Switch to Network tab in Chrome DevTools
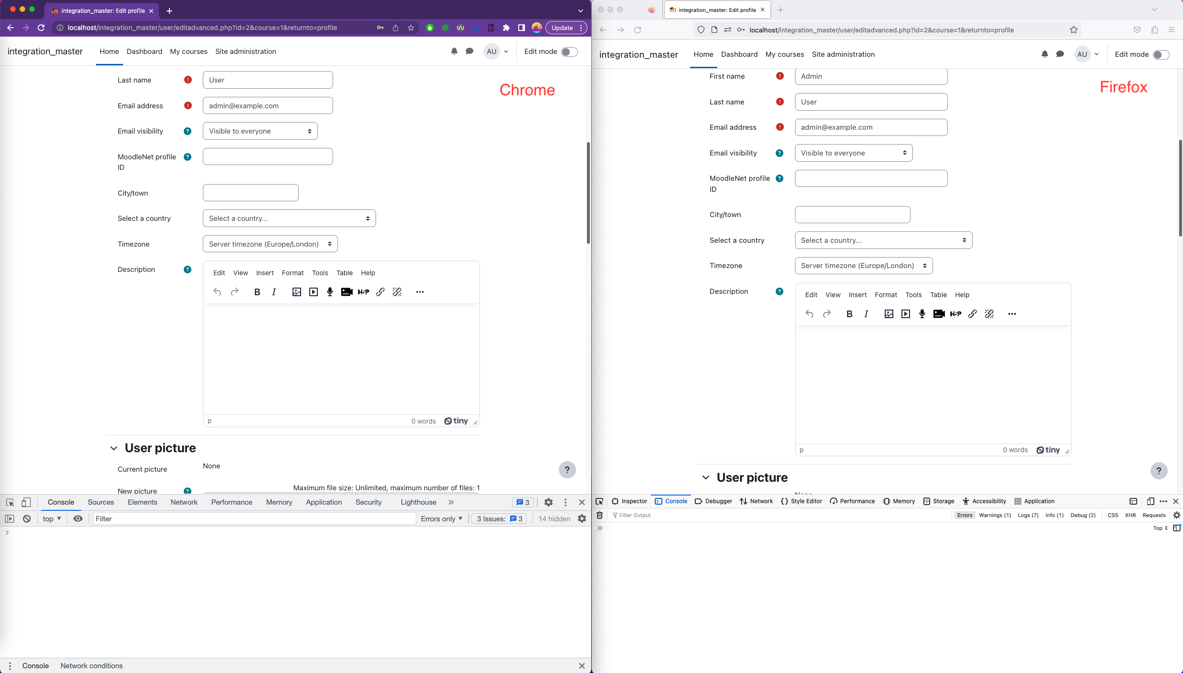This screenshot has height=673, width=1183. pos(184,502)
